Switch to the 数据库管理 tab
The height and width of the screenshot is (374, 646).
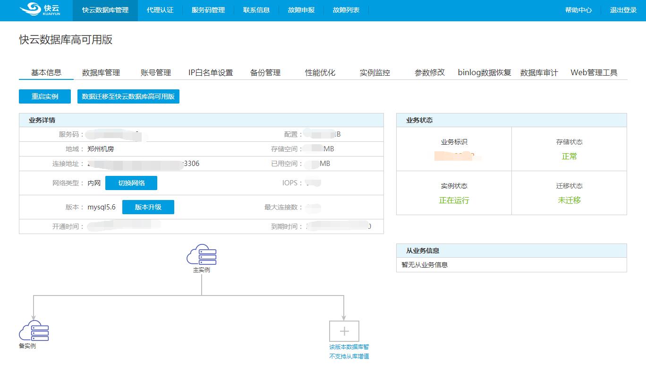point(101,72)
